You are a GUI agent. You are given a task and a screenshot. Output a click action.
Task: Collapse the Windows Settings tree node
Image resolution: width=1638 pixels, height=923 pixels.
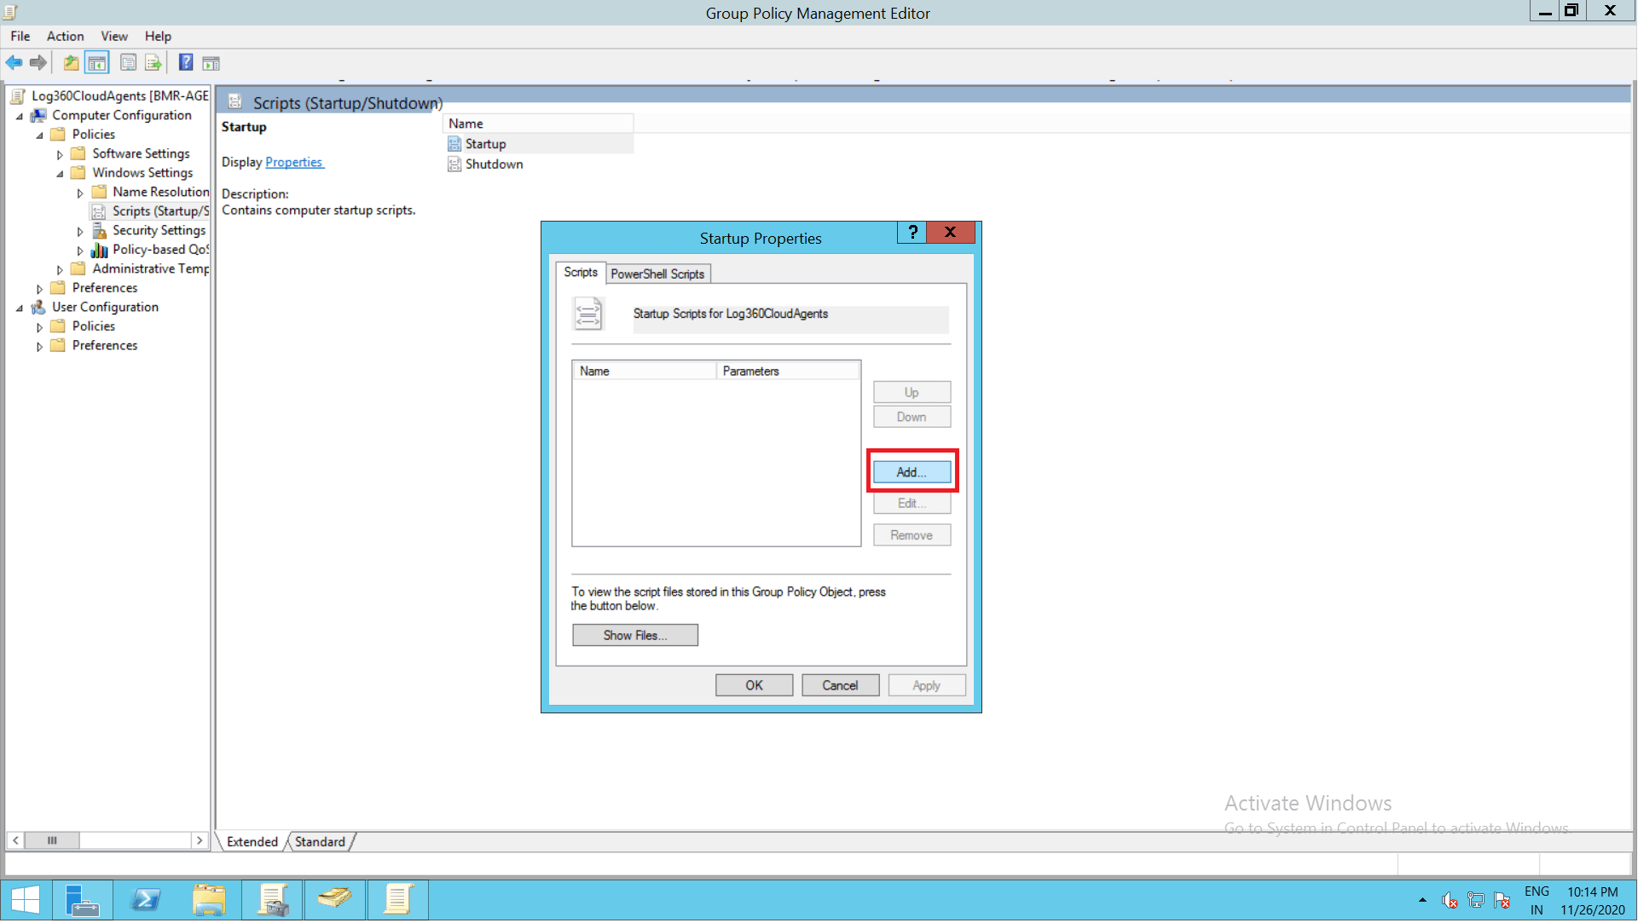point(60,174)
